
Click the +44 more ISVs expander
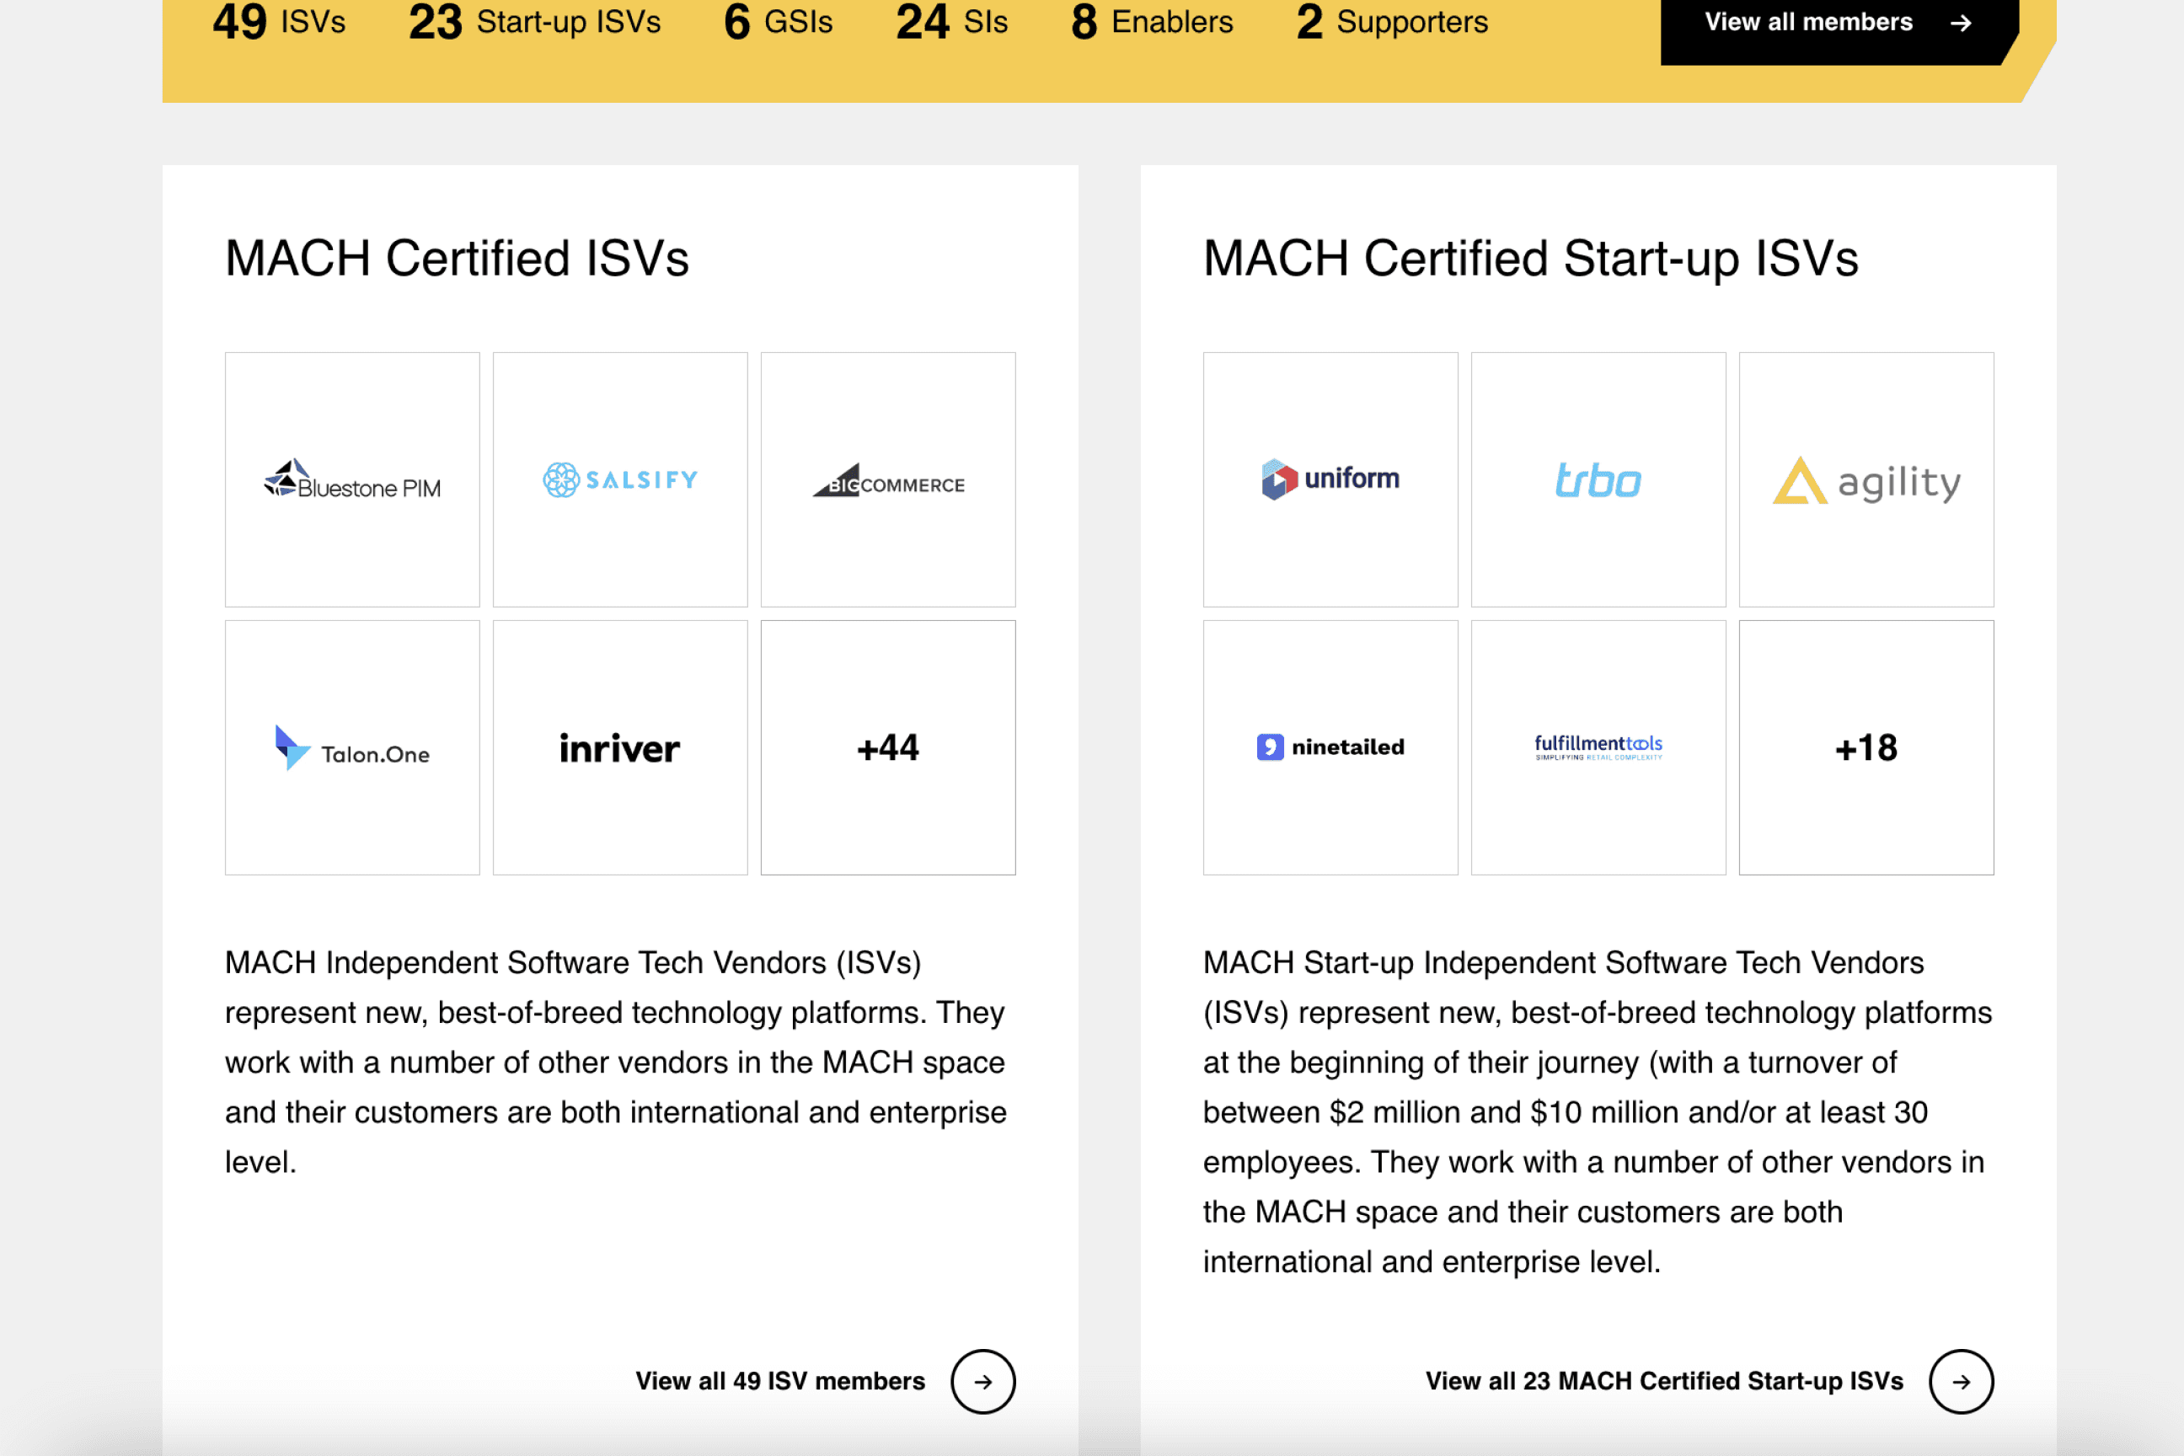889,746
